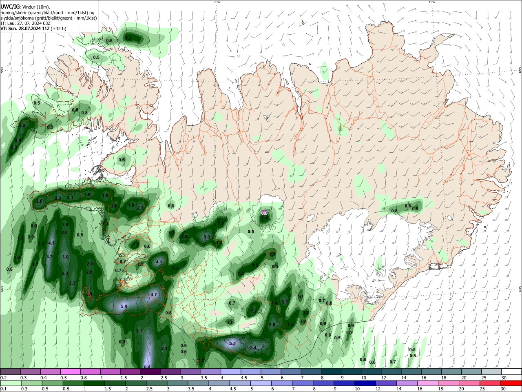
Task: Click the 5.4 precipitation value
Action: (124, 306)
